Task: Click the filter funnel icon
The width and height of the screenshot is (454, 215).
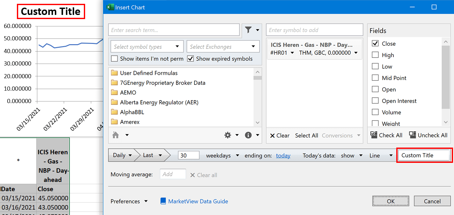Action: coord(248,30)
